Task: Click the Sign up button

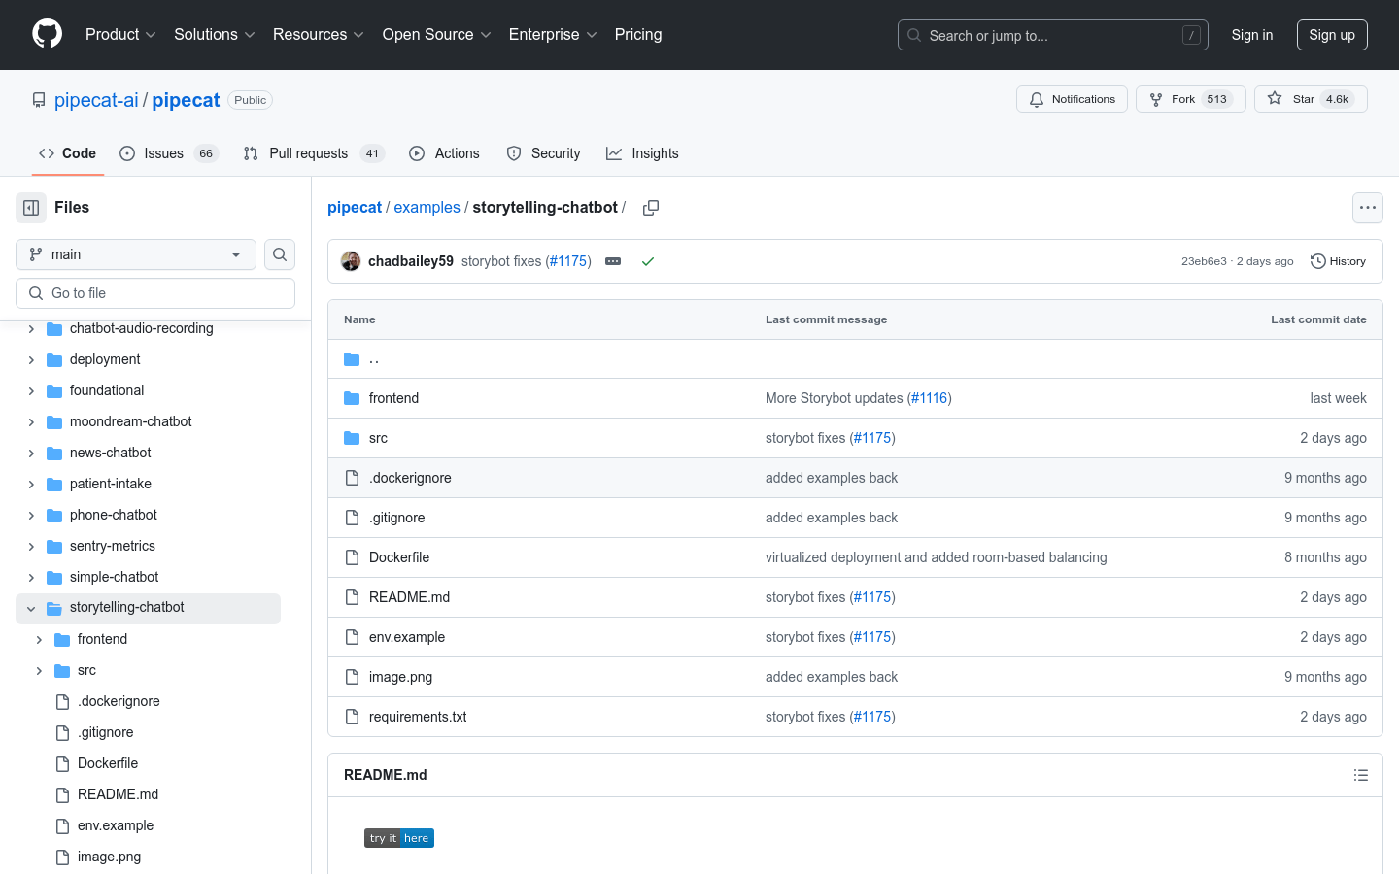Action: 1331,35
